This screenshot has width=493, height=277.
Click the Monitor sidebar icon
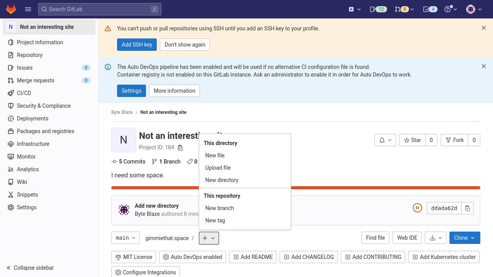[x=11, y=157]
